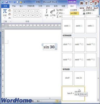The height and width of the screenshot is (104, 100).
Task: Click the Undo icon in quick access toolbar
Action: tap(10, 2)
